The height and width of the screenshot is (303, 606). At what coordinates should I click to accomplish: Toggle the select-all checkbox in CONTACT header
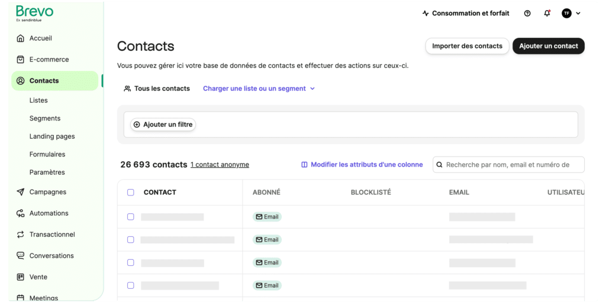[131, 193]
